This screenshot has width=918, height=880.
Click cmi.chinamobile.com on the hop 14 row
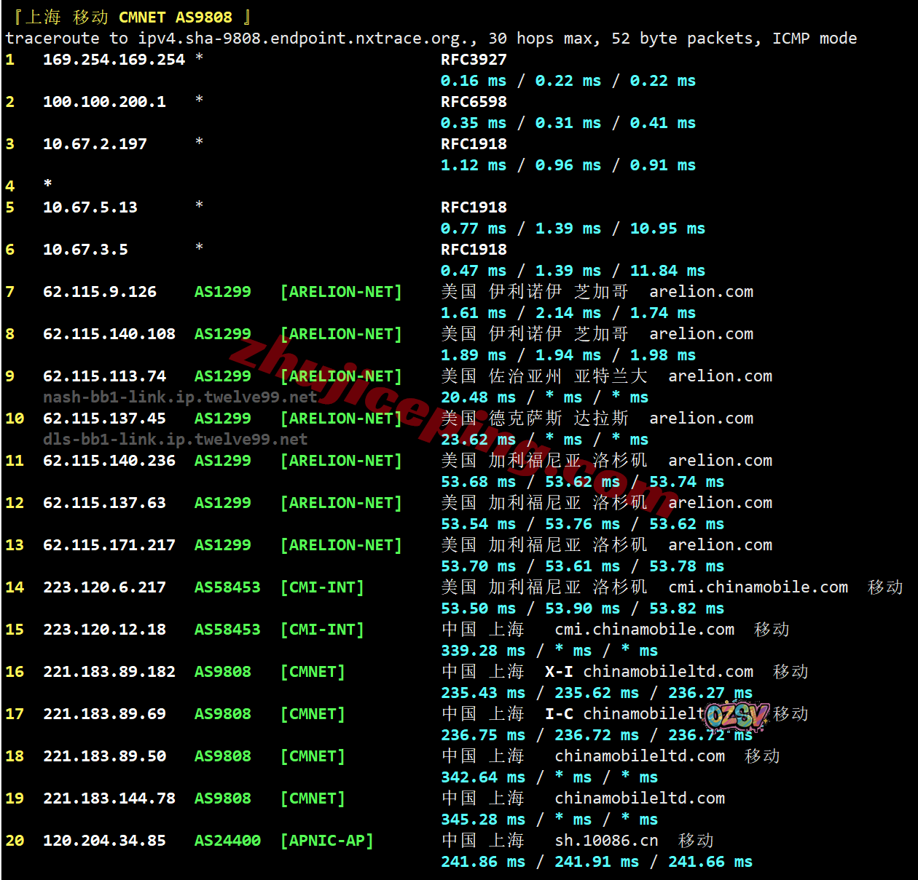pyautogui.click(x=758, y=587)
